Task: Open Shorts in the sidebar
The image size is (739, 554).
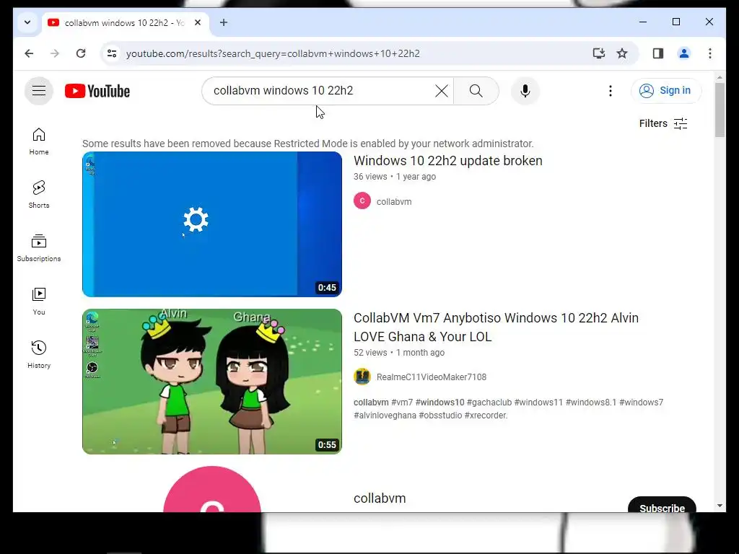Action: click(39, 194)
